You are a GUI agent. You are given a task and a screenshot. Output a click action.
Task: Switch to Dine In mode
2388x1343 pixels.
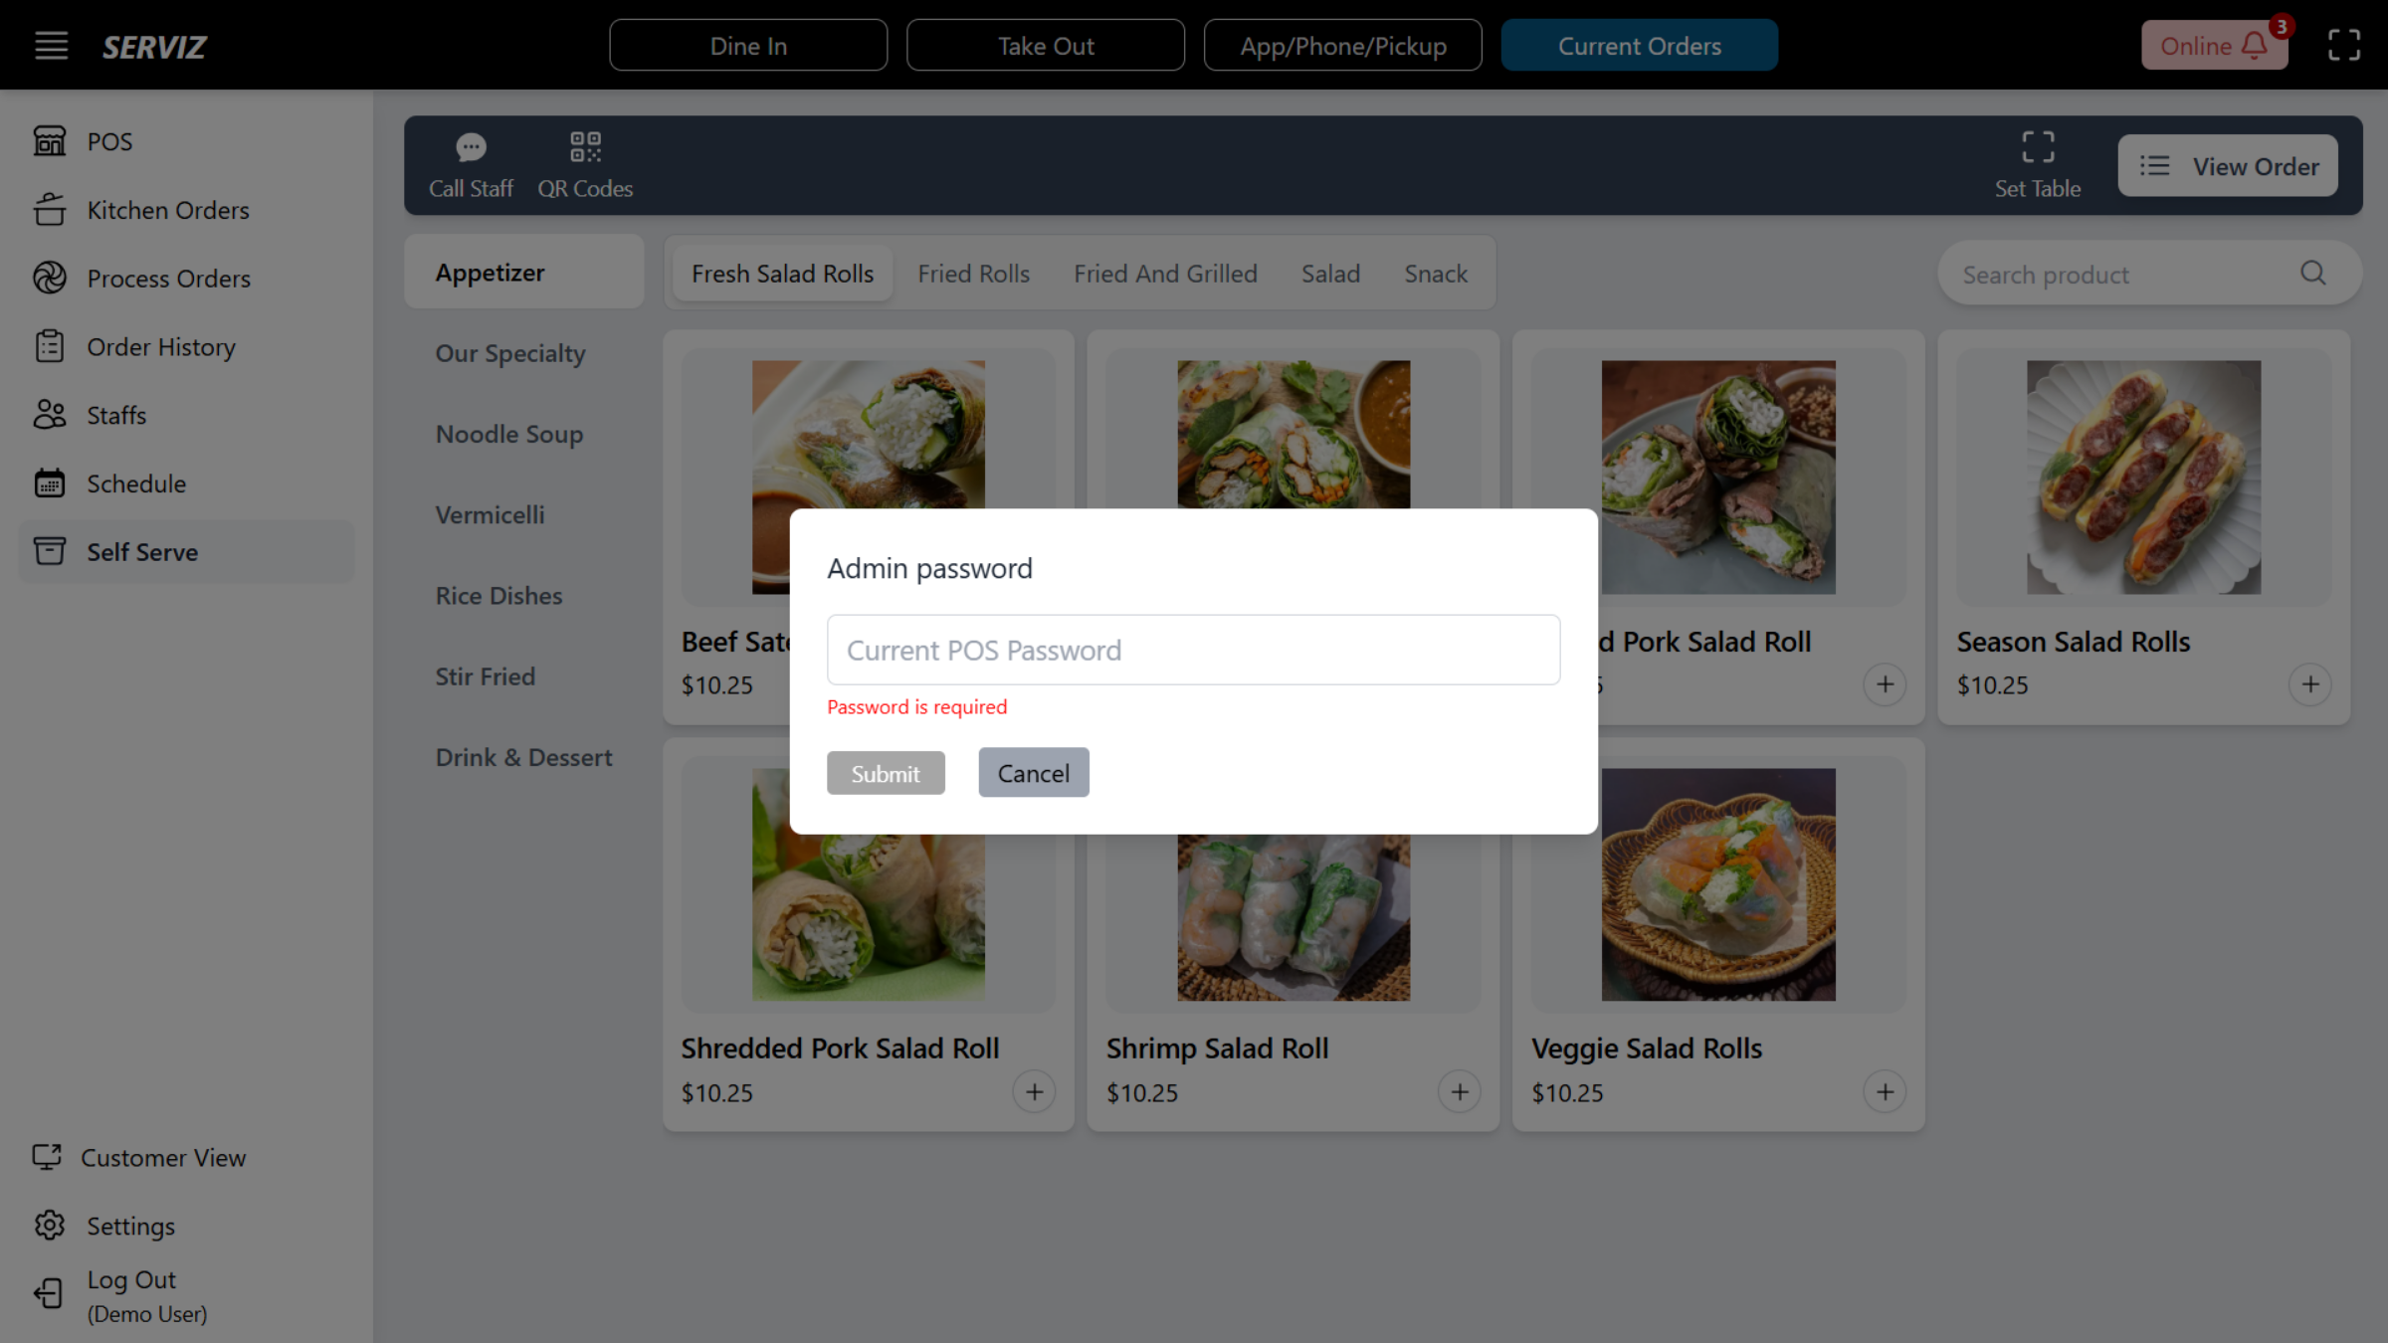[748, 46]
